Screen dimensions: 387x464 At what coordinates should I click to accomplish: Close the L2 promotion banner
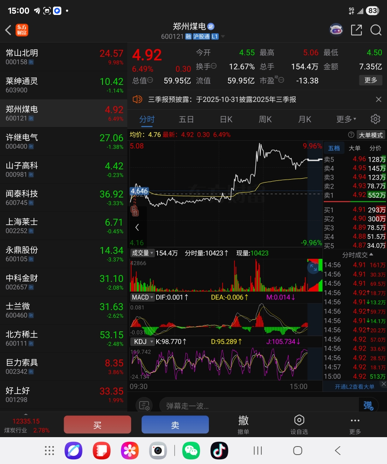384,384
